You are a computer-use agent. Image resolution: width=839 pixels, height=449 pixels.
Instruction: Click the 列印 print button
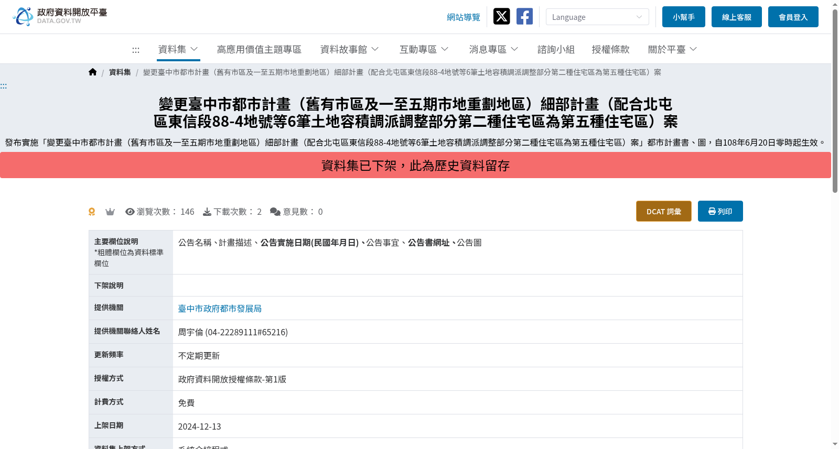click(720, 211)
